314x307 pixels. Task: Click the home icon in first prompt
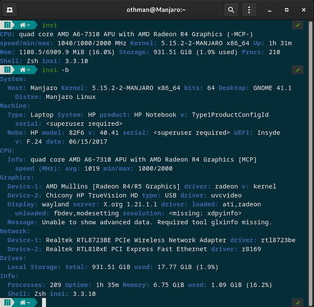tap(23, 25)
